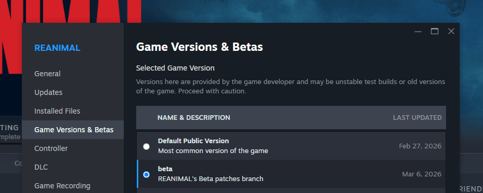Viewport: 483px width, 193px height.
Task: Minimize the properties window
Action: tap(417, 31)
